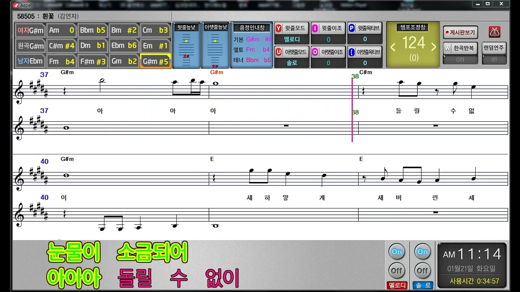The height and width of the screenshot is (292, 520).
Task: Select the 원곡 G#m original key
Action: click(x=30, y=46)
